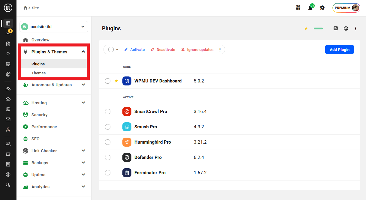
Task: Open the users group icon in left rail
Action: [x=8, y=144]
